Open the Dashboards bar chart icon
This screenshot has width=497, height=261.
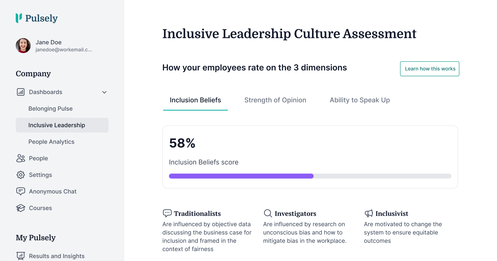pyautogui.click(x=21, y=92)
